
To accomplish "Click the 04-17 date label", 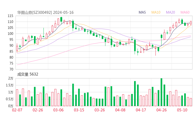I will [141, 110].
